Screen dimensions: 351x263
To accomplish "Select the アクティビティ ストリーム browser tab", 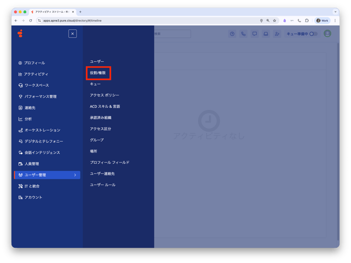I will [x=53, y=12].
